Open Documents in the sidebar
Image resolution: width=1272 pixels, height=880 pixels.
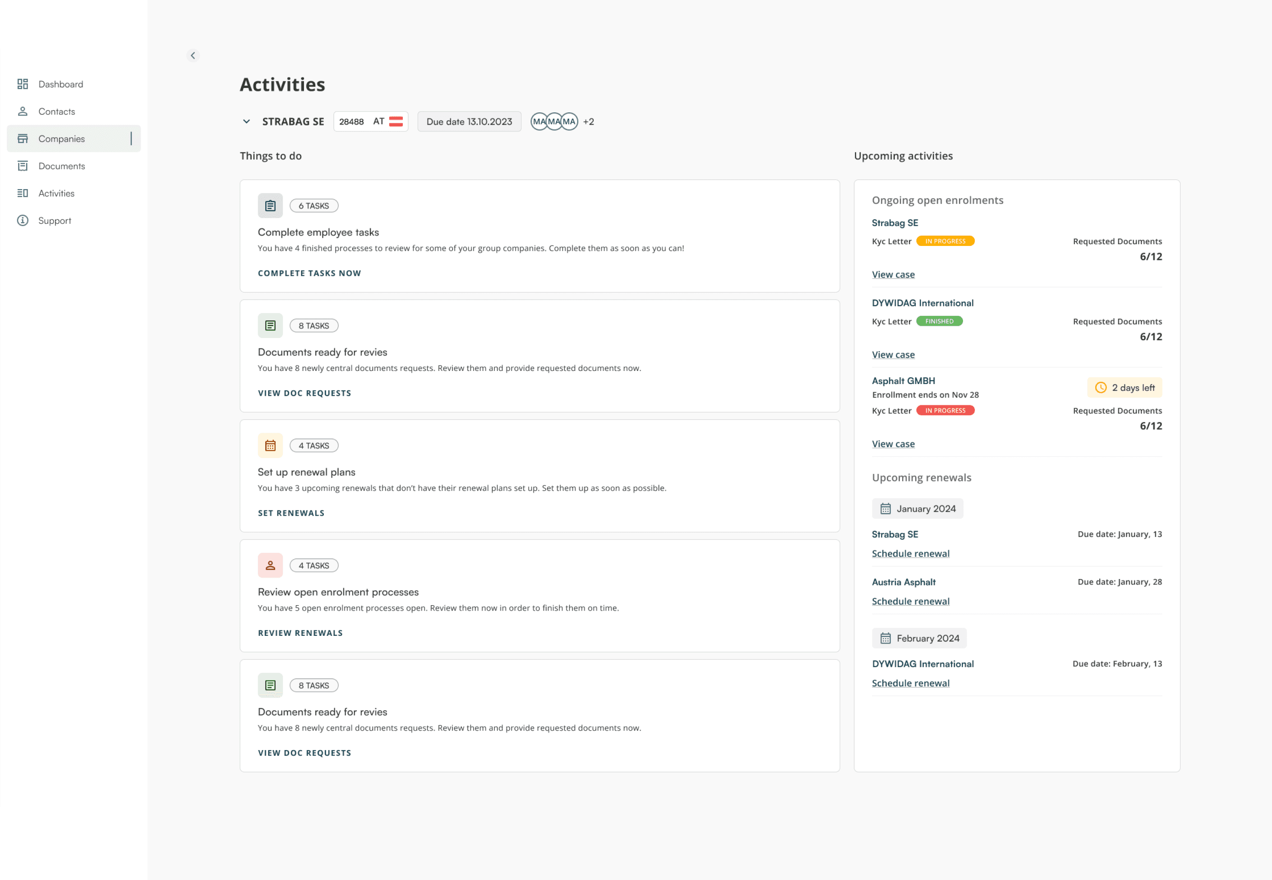74,166
